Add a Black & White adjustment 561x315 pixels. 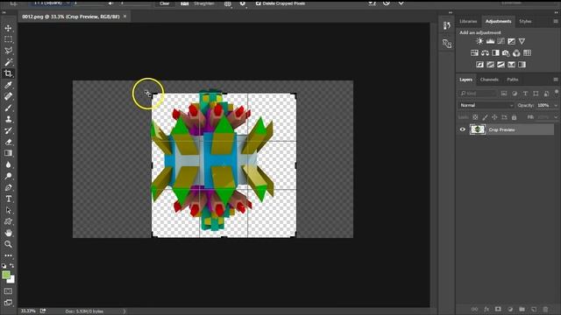coord(495,52)
